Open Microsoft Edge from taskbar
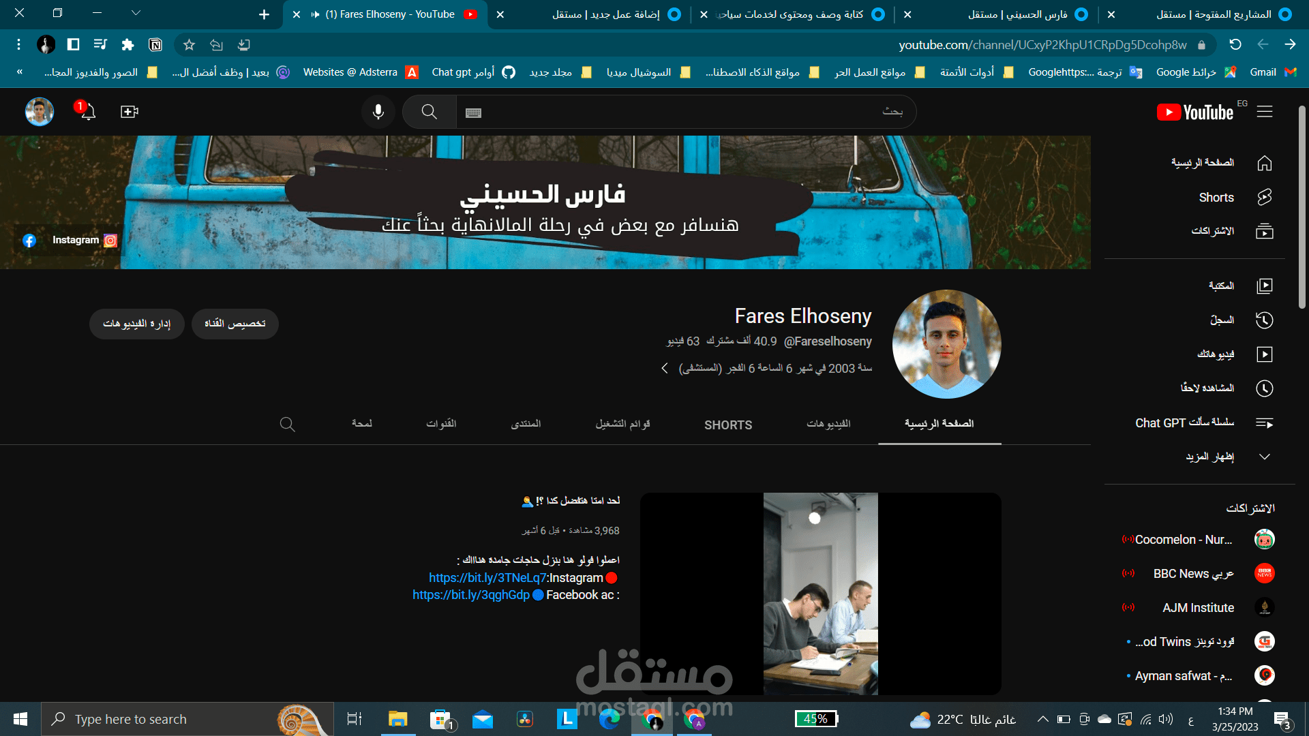 610,719
